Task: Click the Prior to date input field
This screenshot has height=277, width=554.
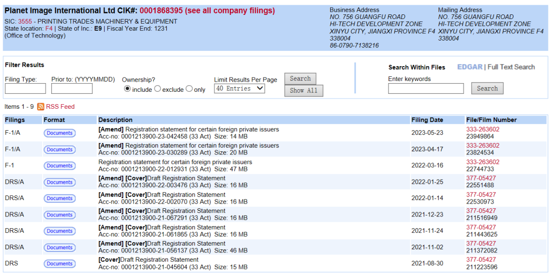Action: pyautogui.click(x=72, y=89)
